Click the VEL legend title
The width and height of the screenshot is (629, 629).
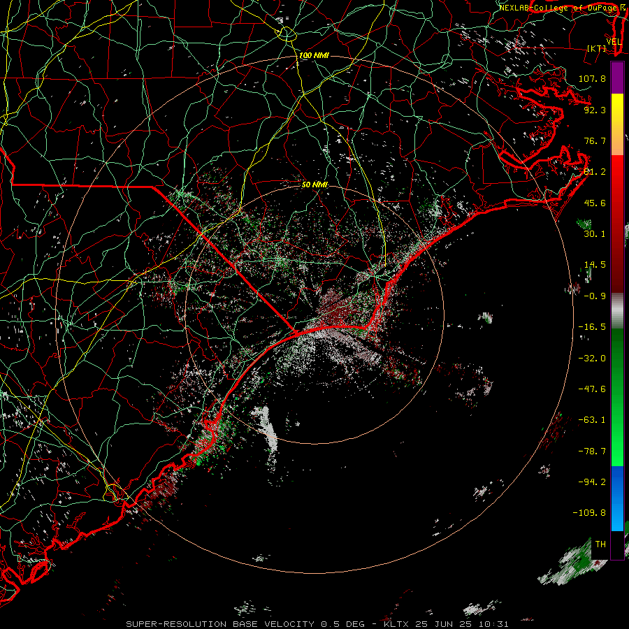coord(614,42)
